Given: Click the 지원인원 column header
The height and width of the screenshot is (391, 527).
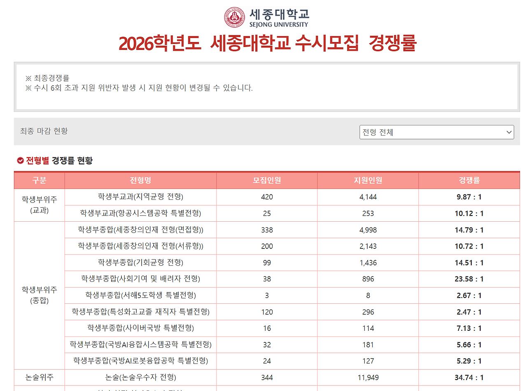Looking at the screenshot, I should [x=368, y=180].
